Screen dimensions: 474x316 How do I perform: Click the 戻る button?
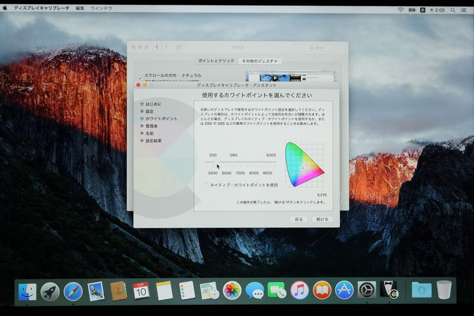pos(299,219)
